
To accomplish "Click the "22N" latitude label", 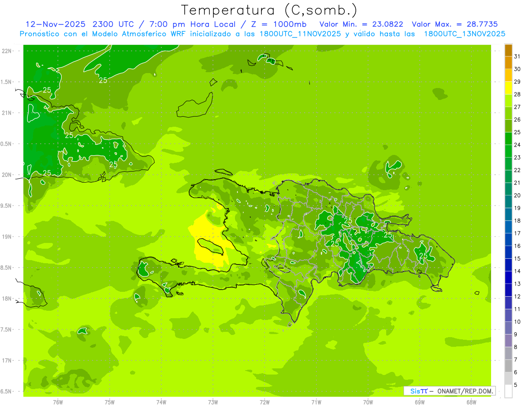I will pos(7,51).
